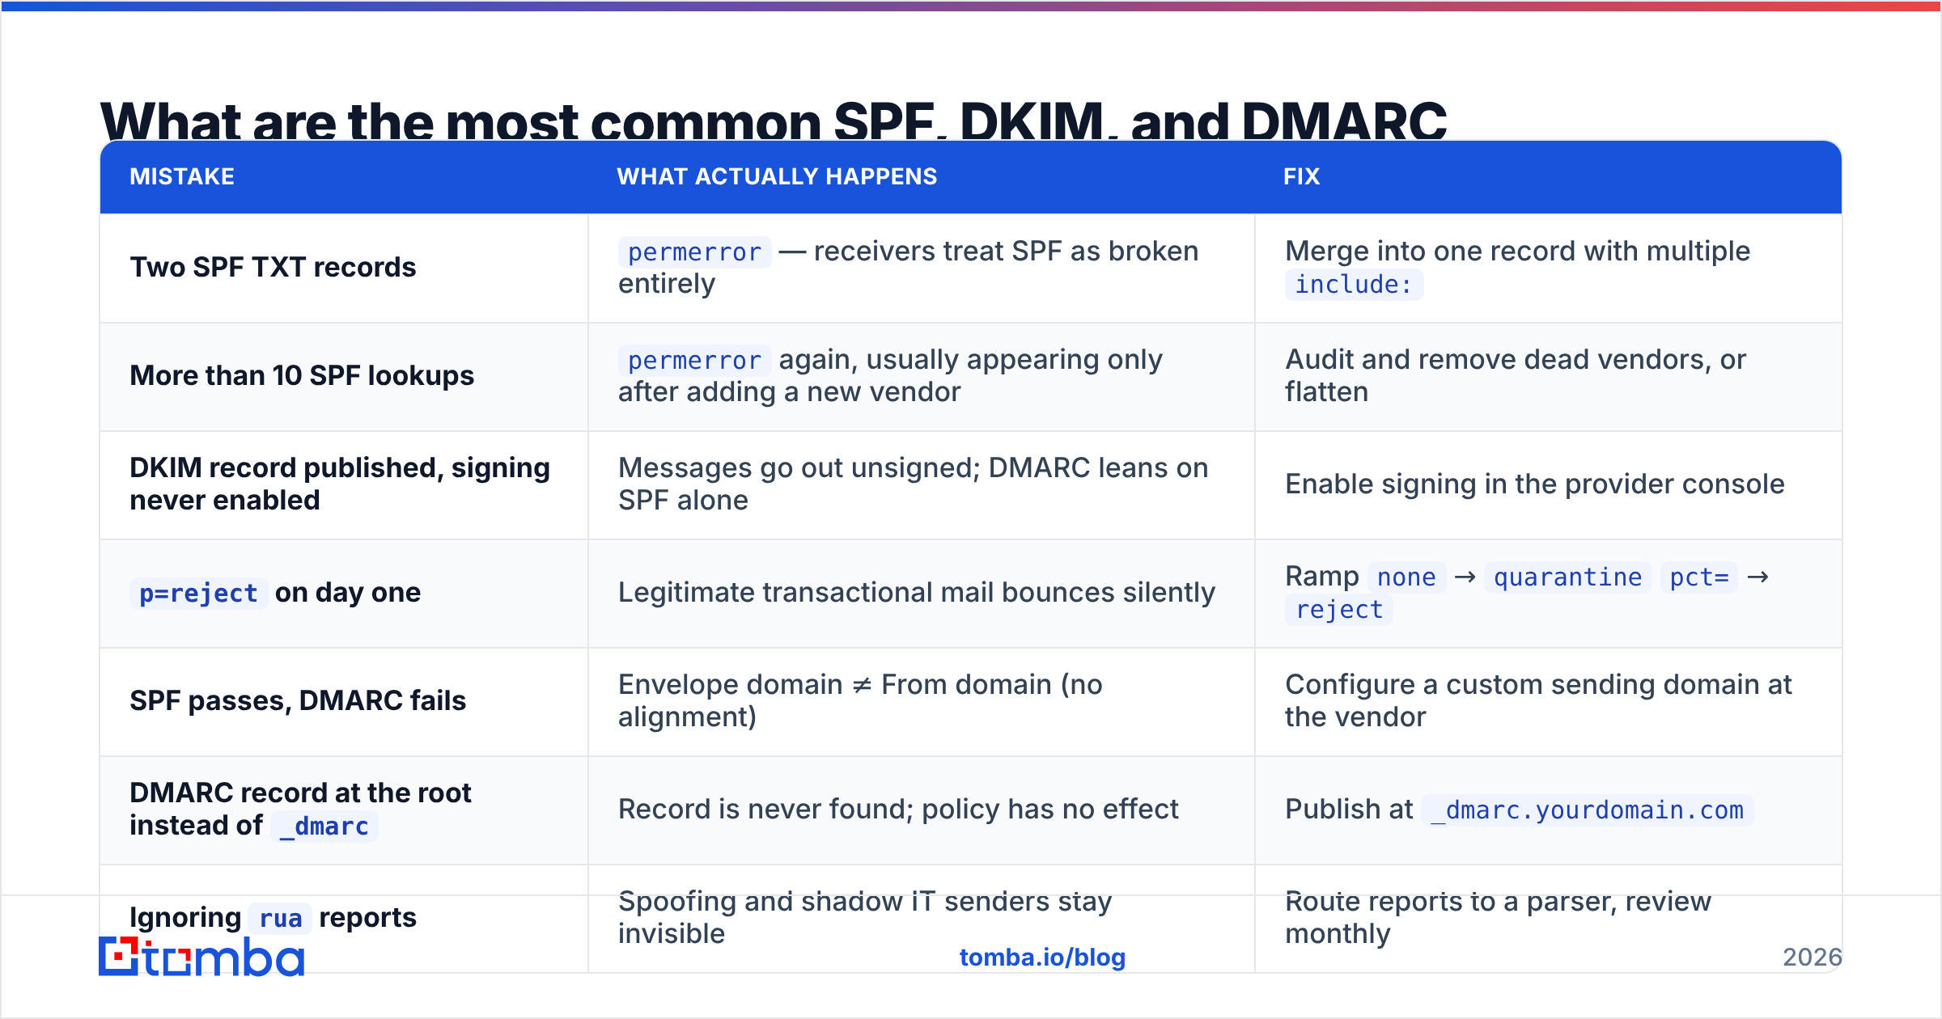Click 'Audit and remove dead vendors, or flatten'
1942x1019 pixels.
[x=1516, y=375]
